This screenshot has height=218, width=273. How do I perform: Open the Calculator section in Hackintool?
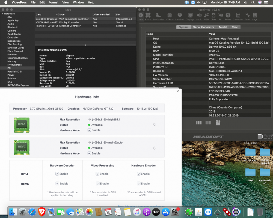(238, 17)
